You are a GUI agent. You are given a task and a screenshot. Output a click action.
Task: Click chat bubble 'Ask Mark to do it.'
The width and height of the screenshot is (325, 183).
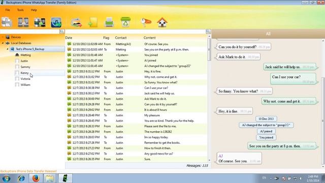tap(238, 57)
